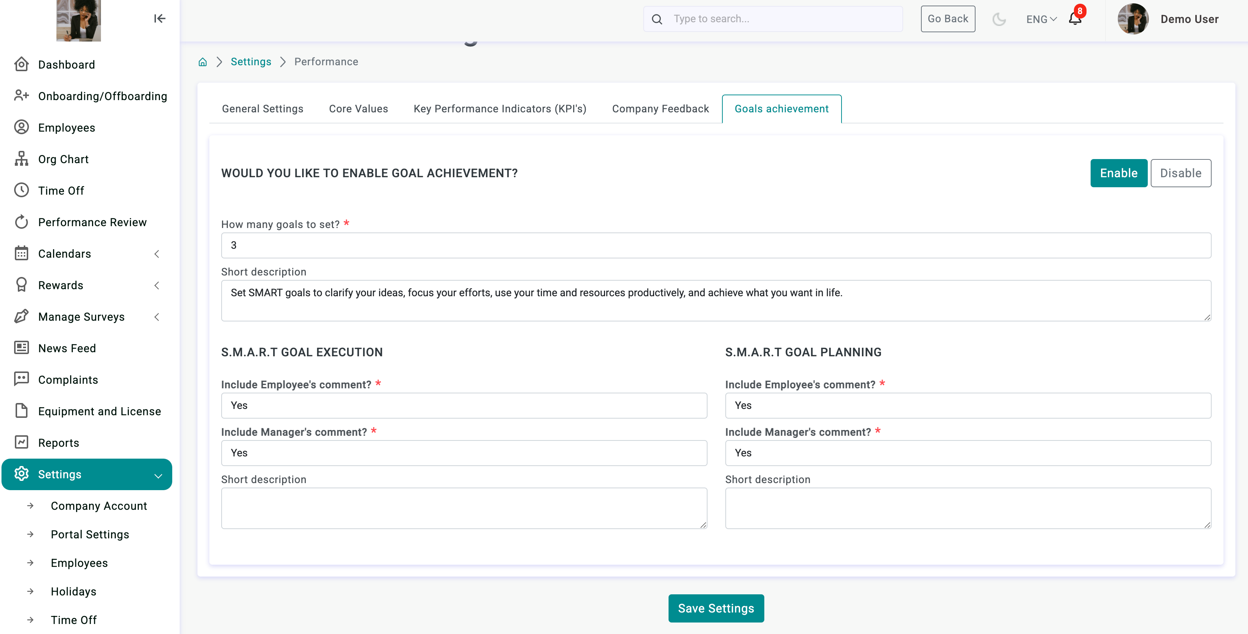The height and width of the screenshot is (634, 1248).
Task: Open notifications via the bell icon
Action: click(1075, 19)
